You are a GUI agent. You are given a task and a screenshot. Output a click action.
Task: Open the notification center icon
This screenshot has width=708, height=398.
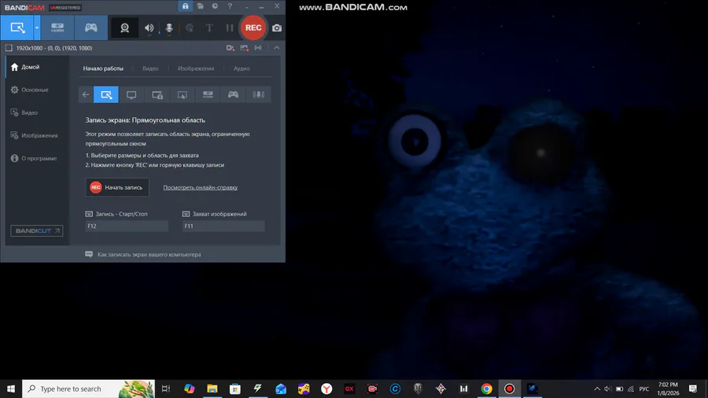693,389
